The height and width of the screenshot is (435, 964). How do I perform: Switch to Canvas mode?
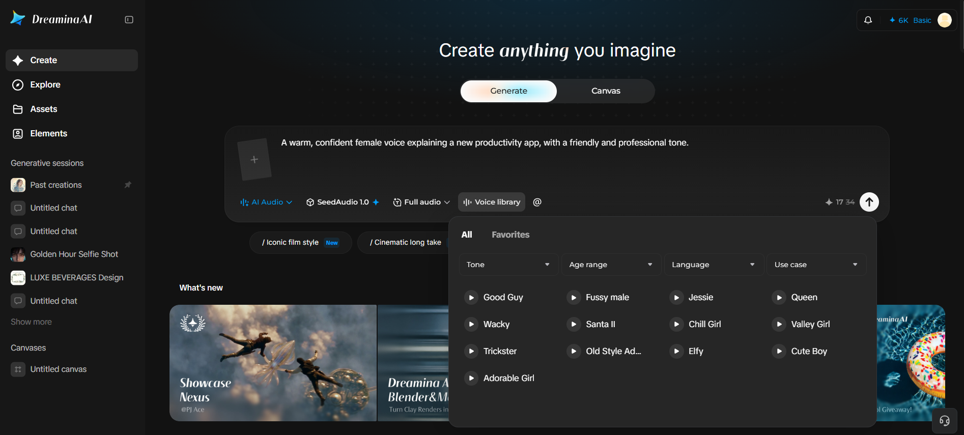[606, 91]
